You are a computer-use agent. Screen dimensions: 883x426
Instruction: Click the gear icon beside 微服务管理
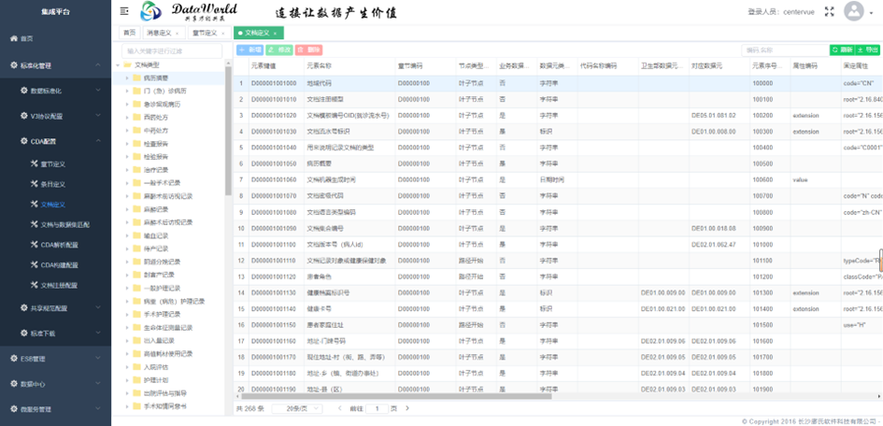click(x=14, y=409)
